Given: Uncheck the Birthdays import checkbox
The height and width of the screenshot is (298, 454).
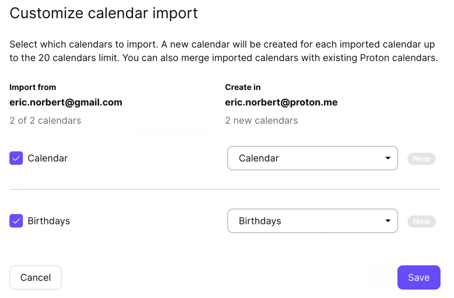Looking at the screenshot, I should coord(16,221).
